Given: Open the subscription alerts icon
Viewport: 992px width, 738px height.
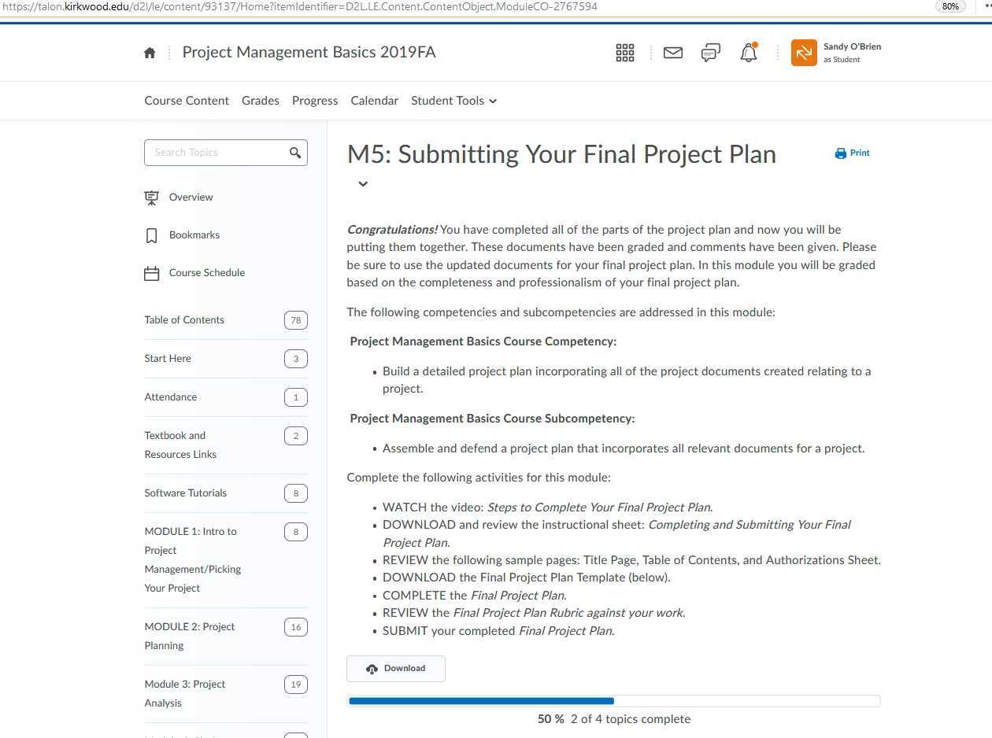Looking at the screenshot, I should pos(710,53).
